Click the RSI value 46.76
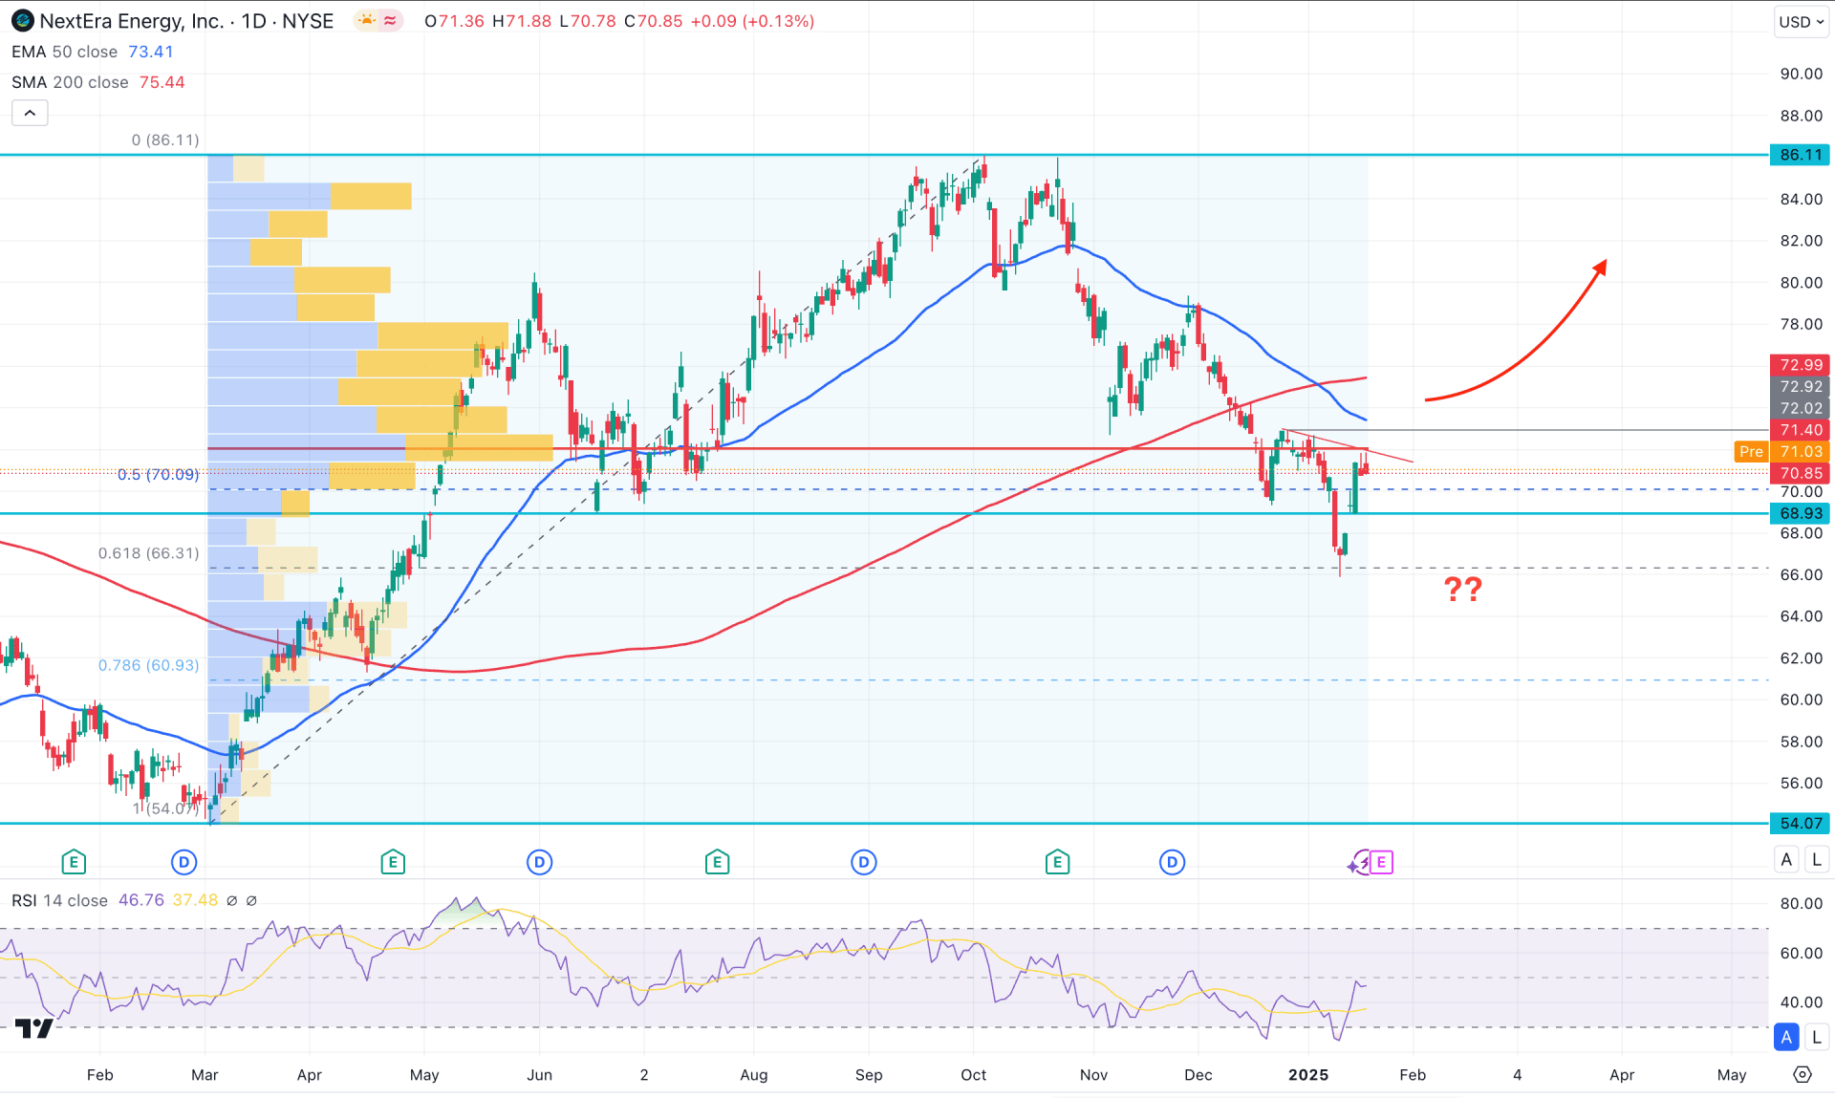 (x=140, y=901)
